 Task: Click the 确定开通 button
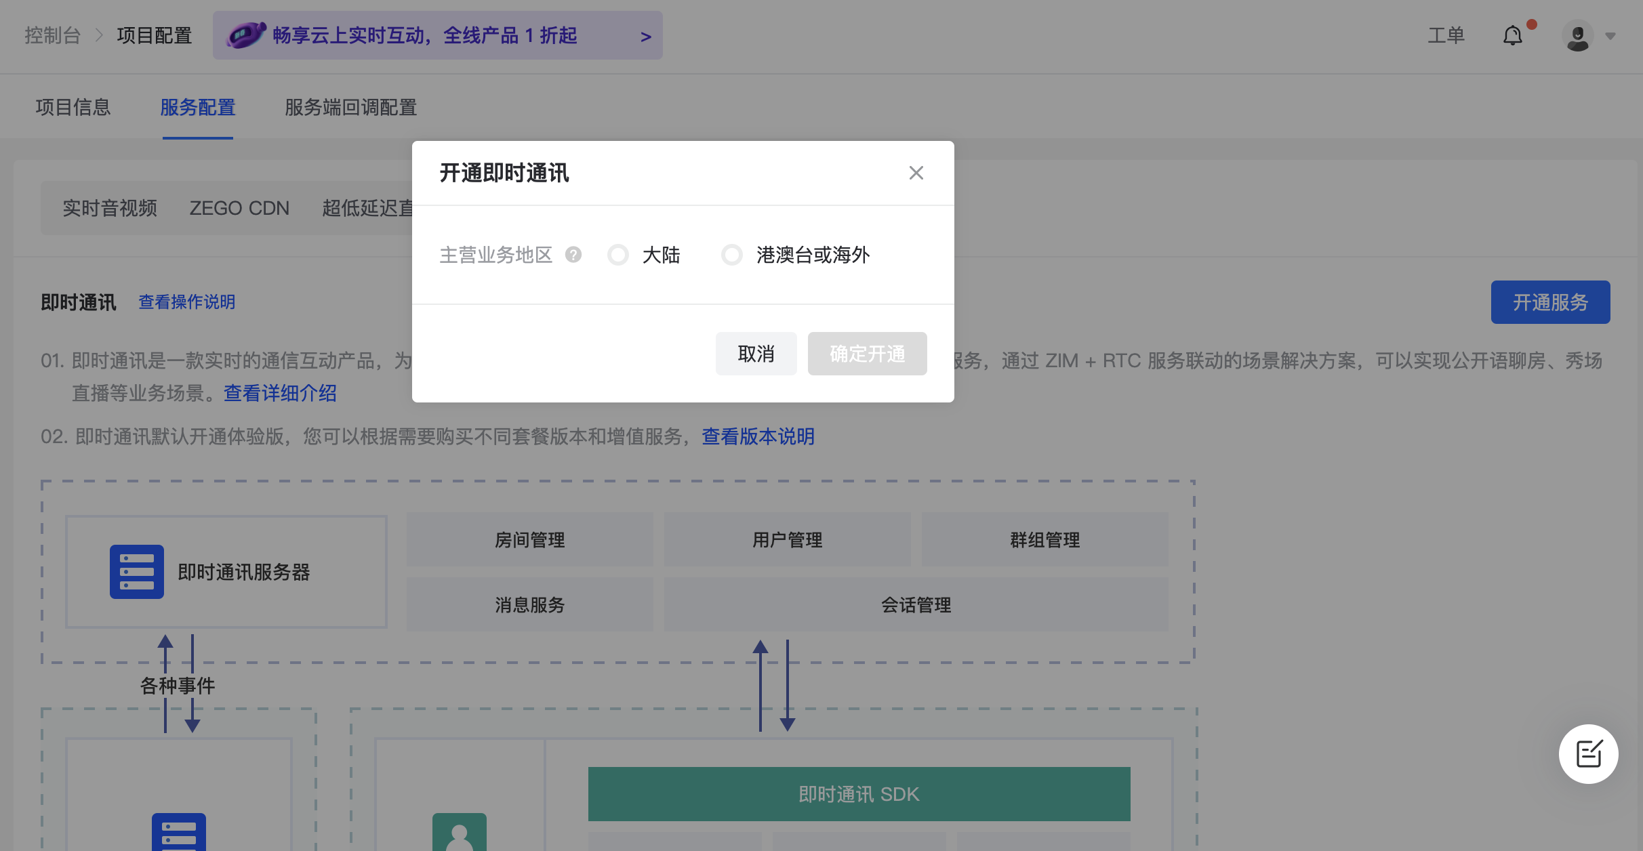click(x=867, y=354)
